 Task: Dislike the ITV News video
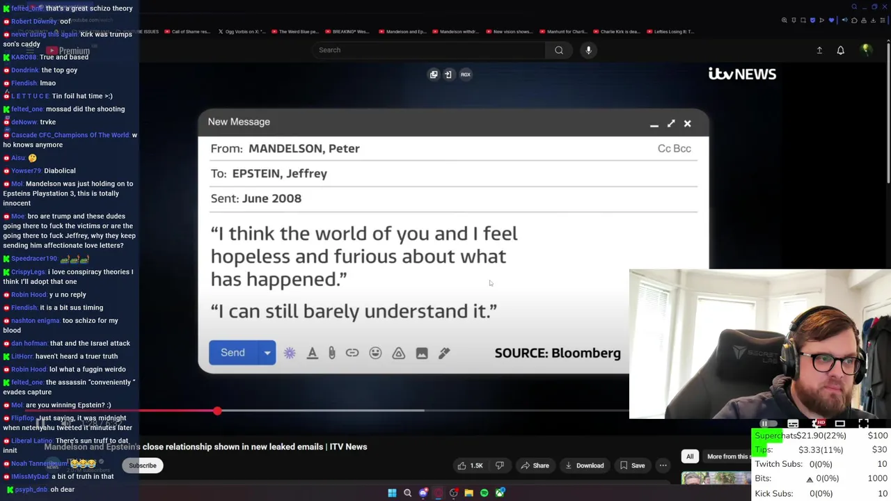point(499,466)
